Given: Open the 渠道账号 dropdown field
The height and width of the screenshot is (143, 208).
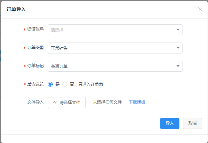Looking at the screenshot, I should pos(115,30).
